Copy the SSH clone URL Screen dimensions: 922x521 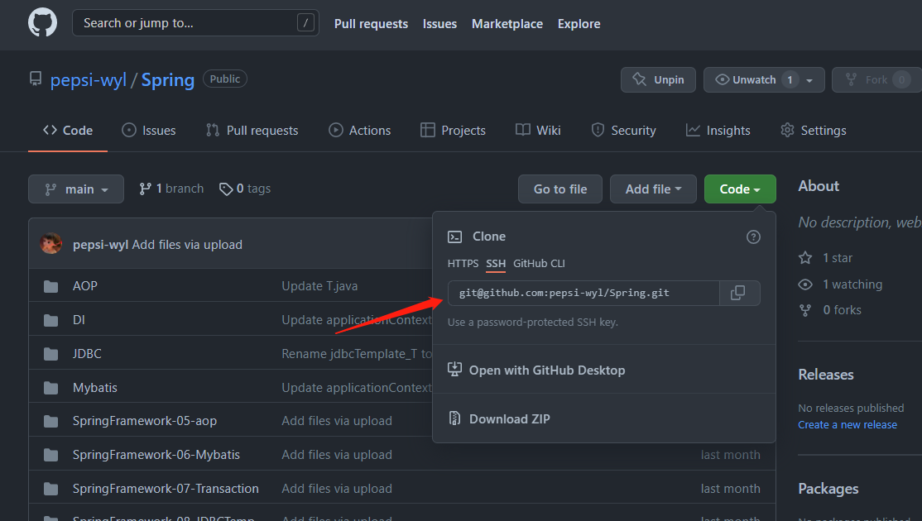(739, 293)
